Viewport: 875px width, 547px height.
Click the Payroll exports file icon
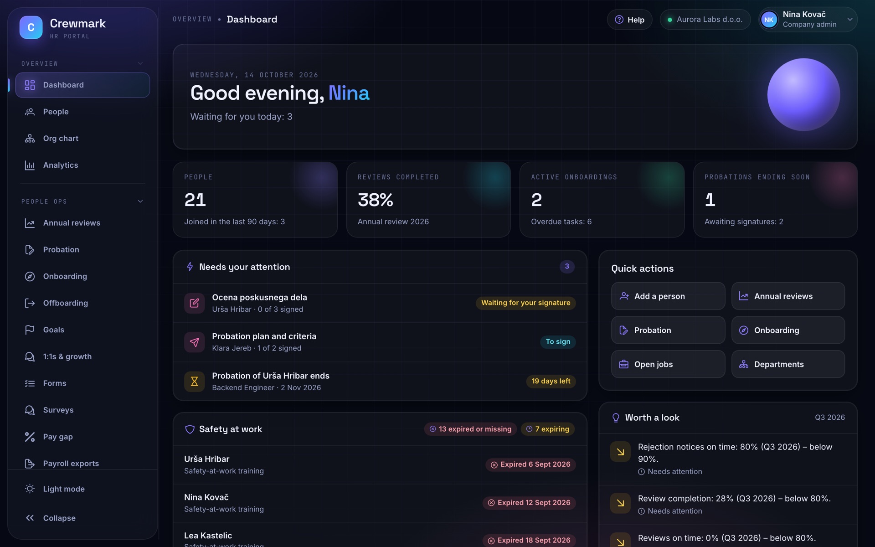coord(30,464)
